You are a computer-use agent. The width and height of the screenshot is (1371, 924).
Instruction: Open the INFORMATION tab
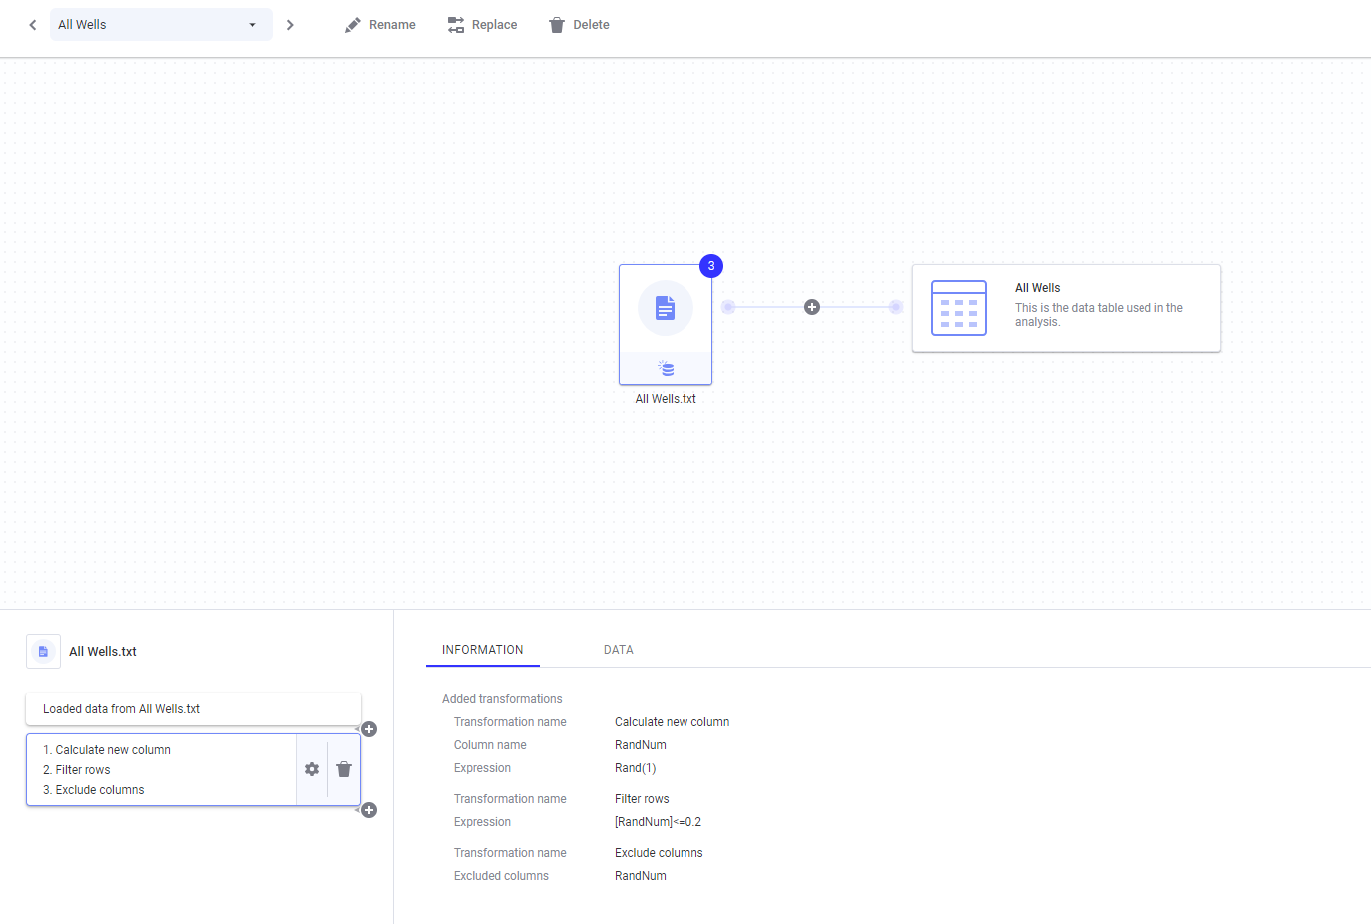482,650
